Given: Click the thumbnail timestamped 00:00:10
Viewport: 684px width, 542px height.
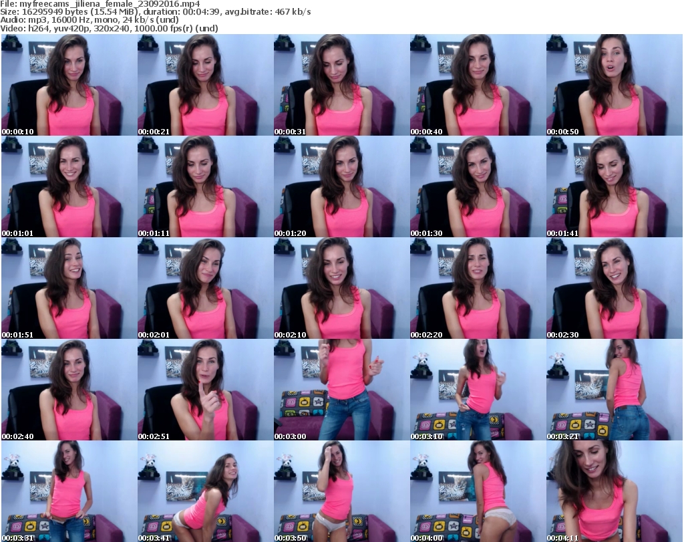Looking at the screenshot, I should click(69, 85).
